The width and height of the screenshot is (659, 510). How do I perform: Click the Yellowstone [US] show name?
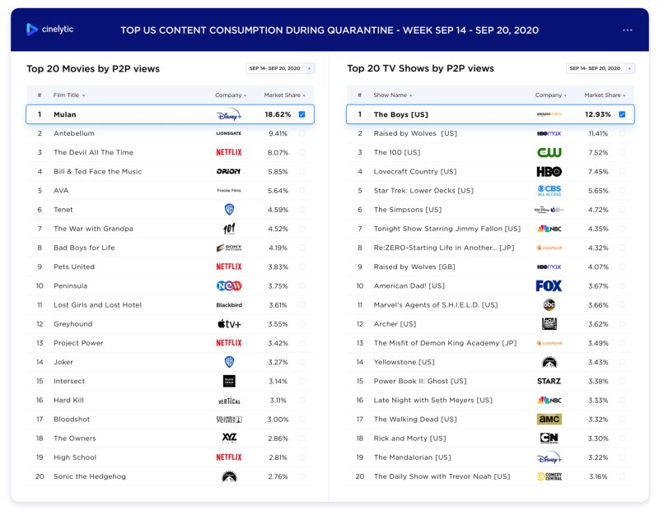tap(404, 362)
